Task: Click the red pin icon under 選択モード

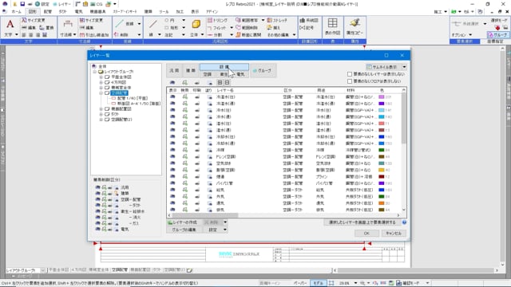Action: click(497, 27)
